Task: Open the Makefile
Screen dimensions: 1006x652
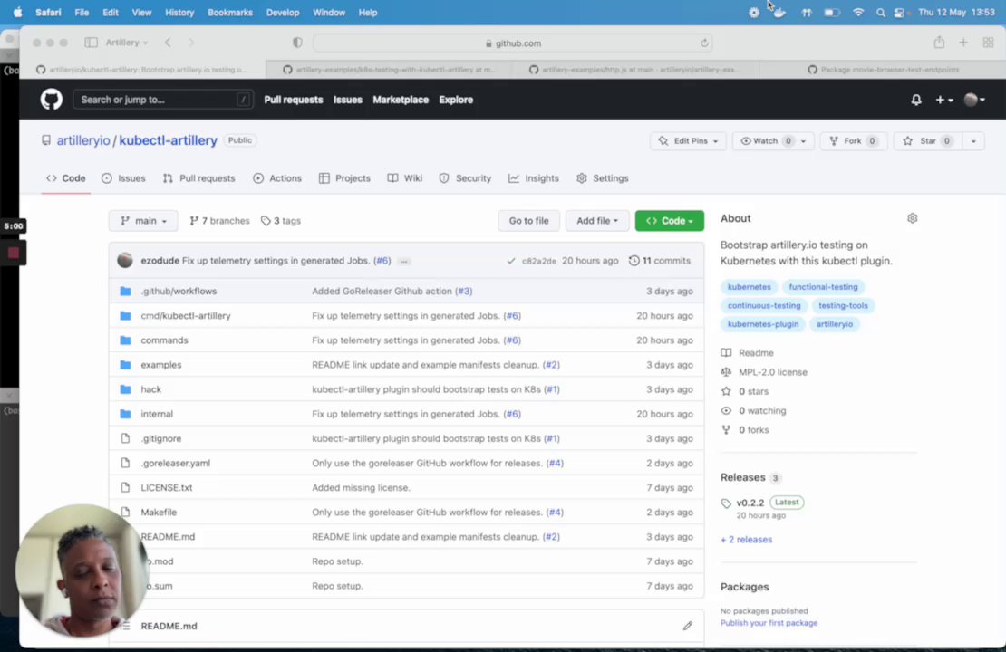Action: pos(159,513)
